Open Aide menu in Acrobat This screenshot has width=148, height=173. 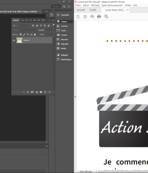[x=135, y=5]
